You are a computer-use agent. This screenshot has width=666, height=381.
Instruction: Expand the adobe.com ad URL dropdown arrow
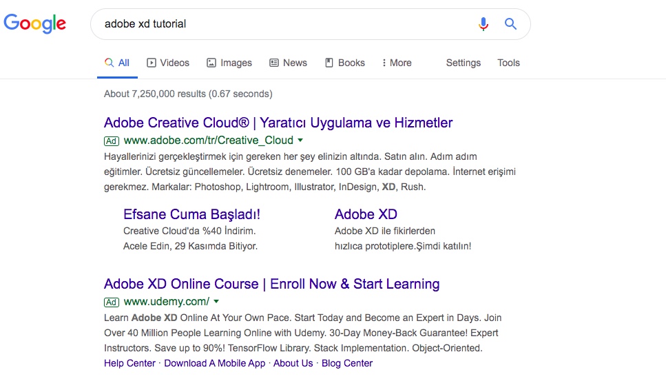(x=300, y=141)
